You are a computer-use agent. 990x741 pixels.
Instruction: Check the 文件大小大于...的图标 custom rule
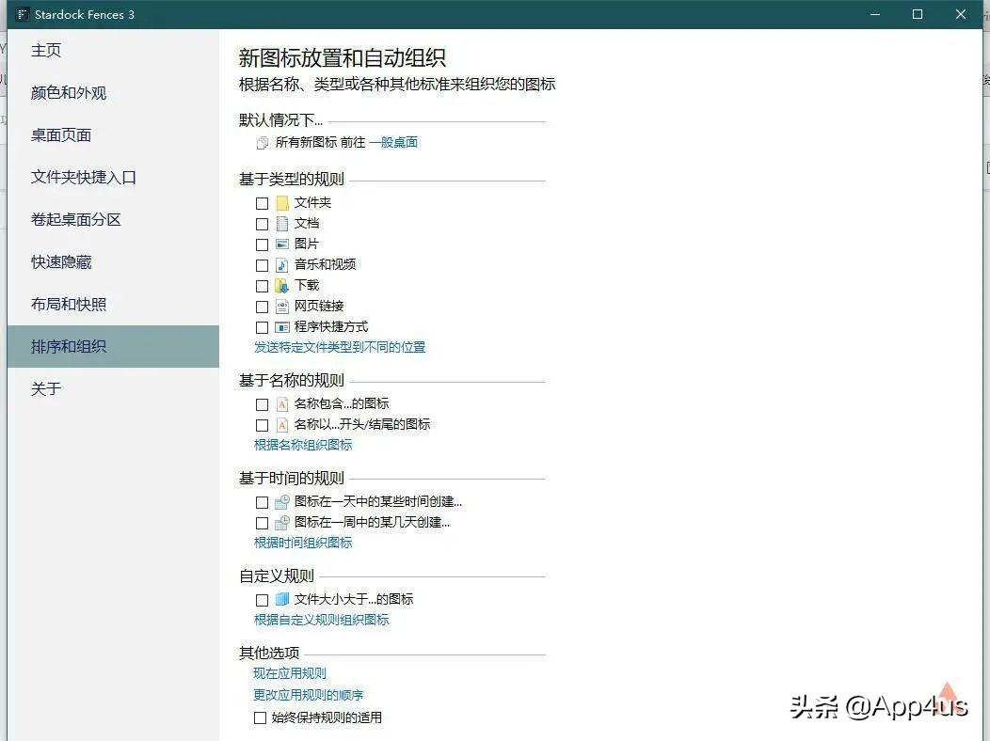coord(261,598)
